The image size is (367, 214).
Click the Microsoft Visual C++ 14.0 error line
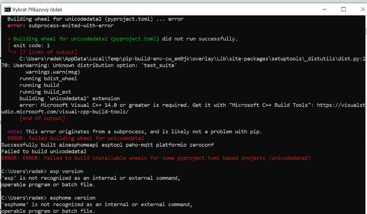click(x=192, y=105)
